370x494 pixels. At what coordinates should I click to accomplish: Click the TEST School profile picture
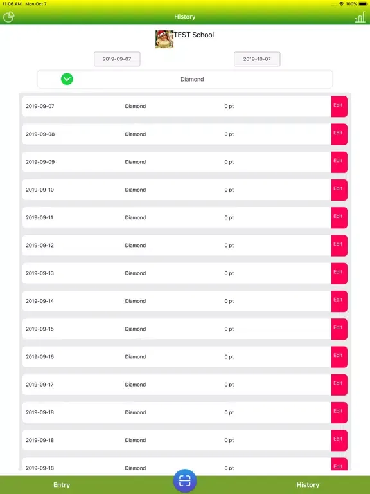point(164,39)
